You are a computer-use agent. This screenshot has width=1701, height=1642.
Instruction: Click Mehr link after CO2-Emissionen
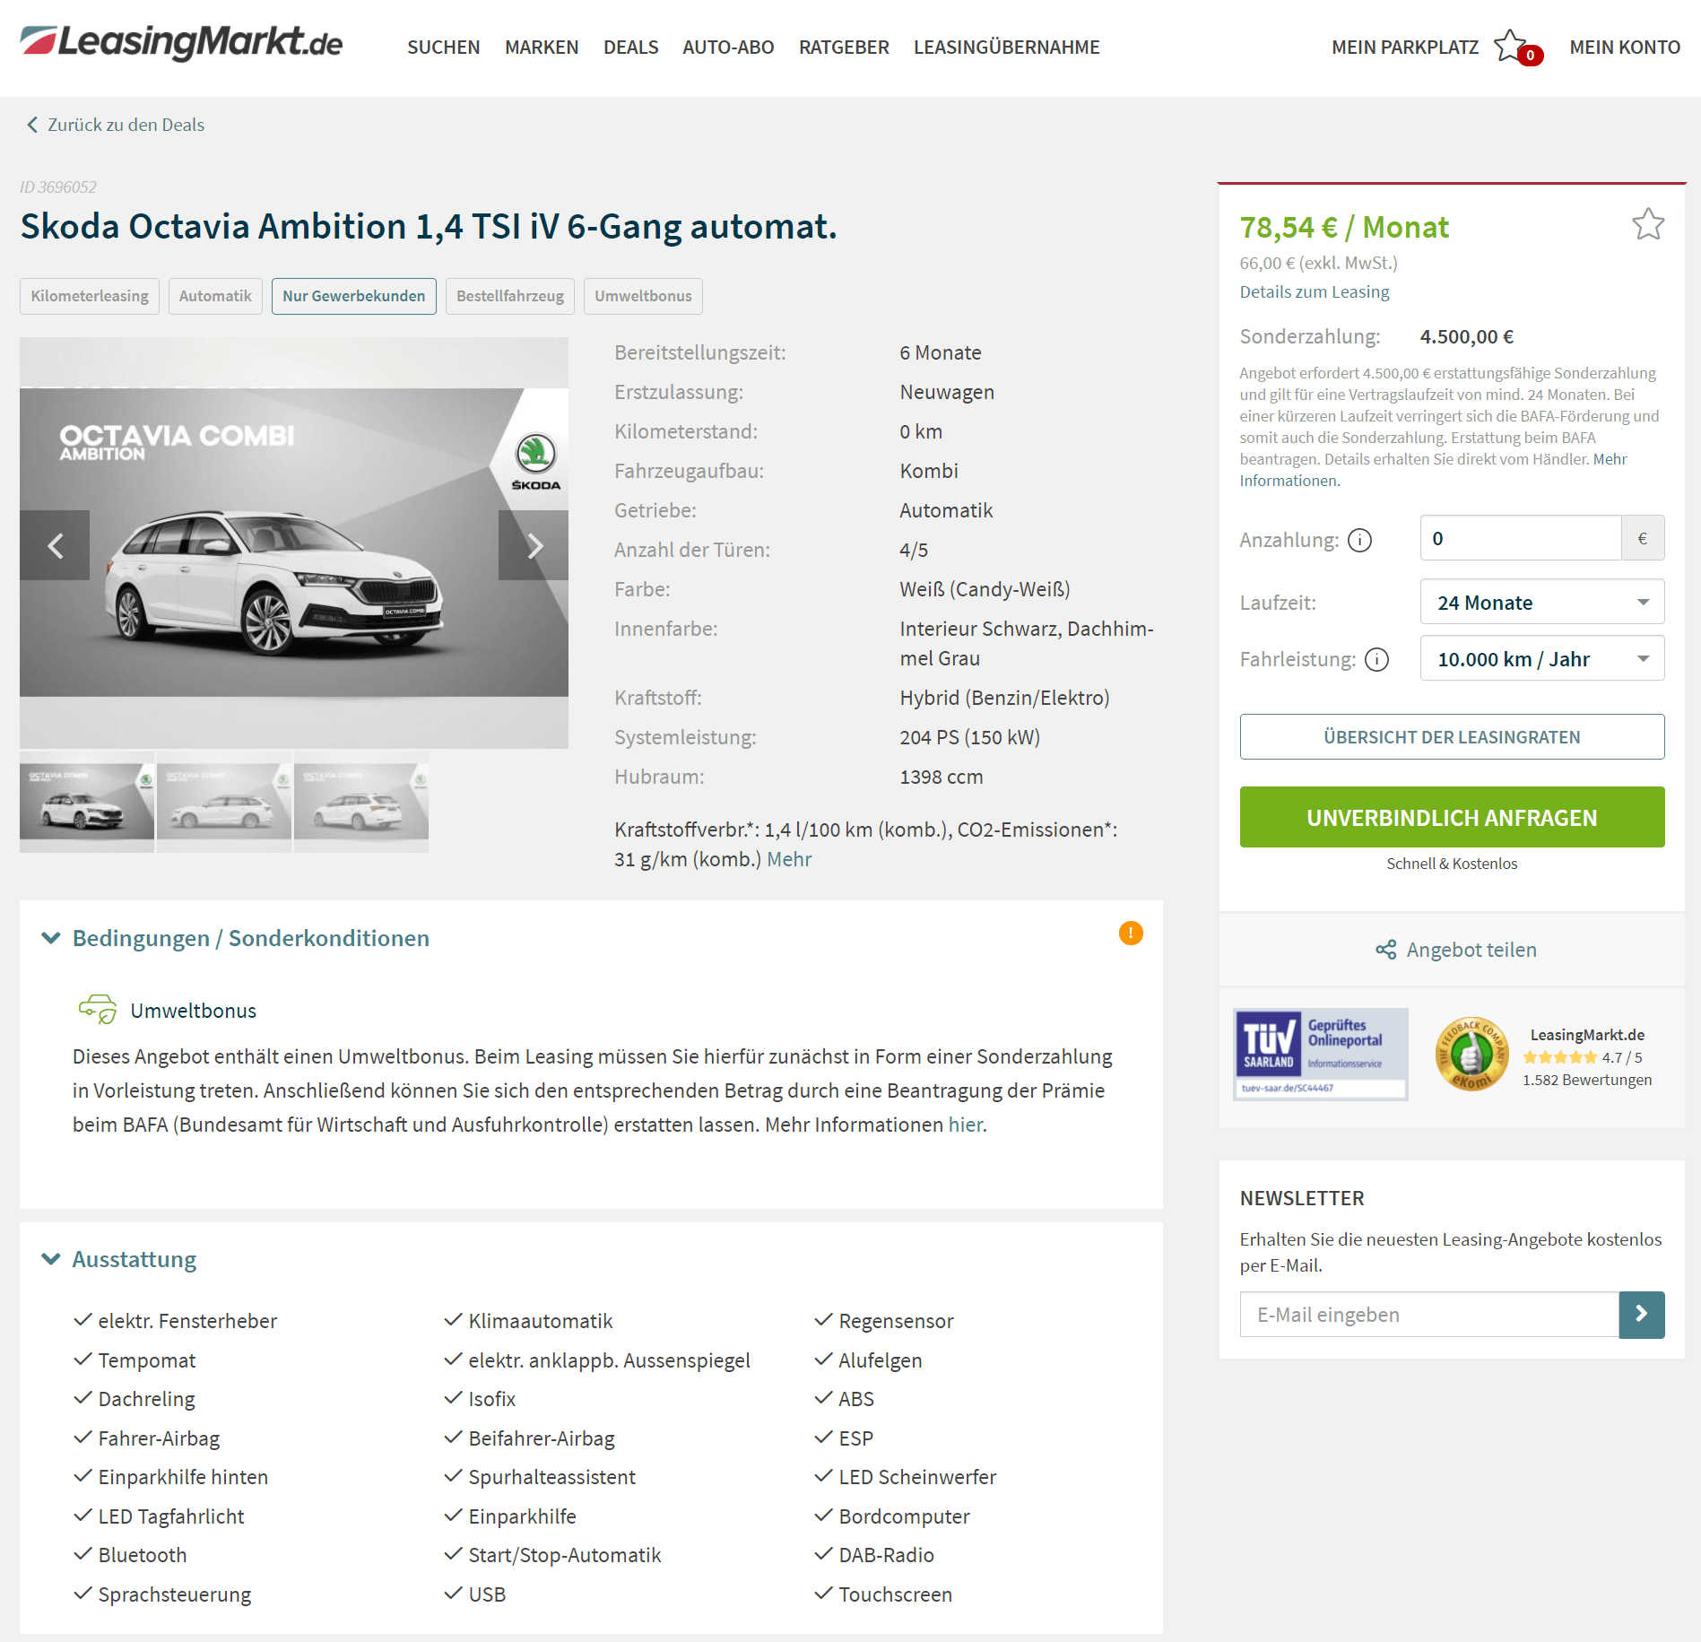[x=789, y=859]
